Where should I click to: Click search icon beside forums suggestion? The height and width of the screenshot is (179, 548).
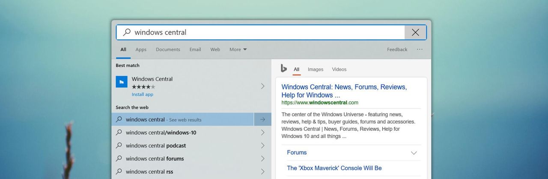[119, 159]
